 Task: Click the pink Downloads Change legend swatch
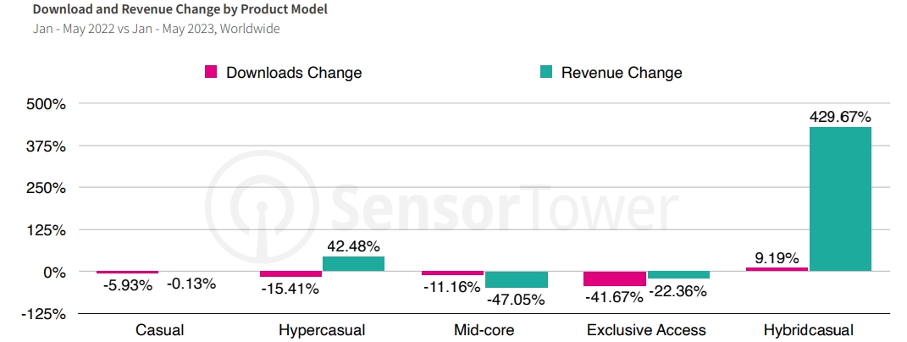[x=212, y=72]
